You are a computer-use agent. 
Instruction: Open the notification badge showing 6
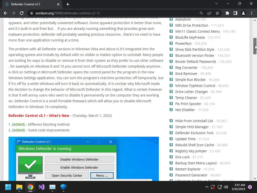click(x=250, y=187)
